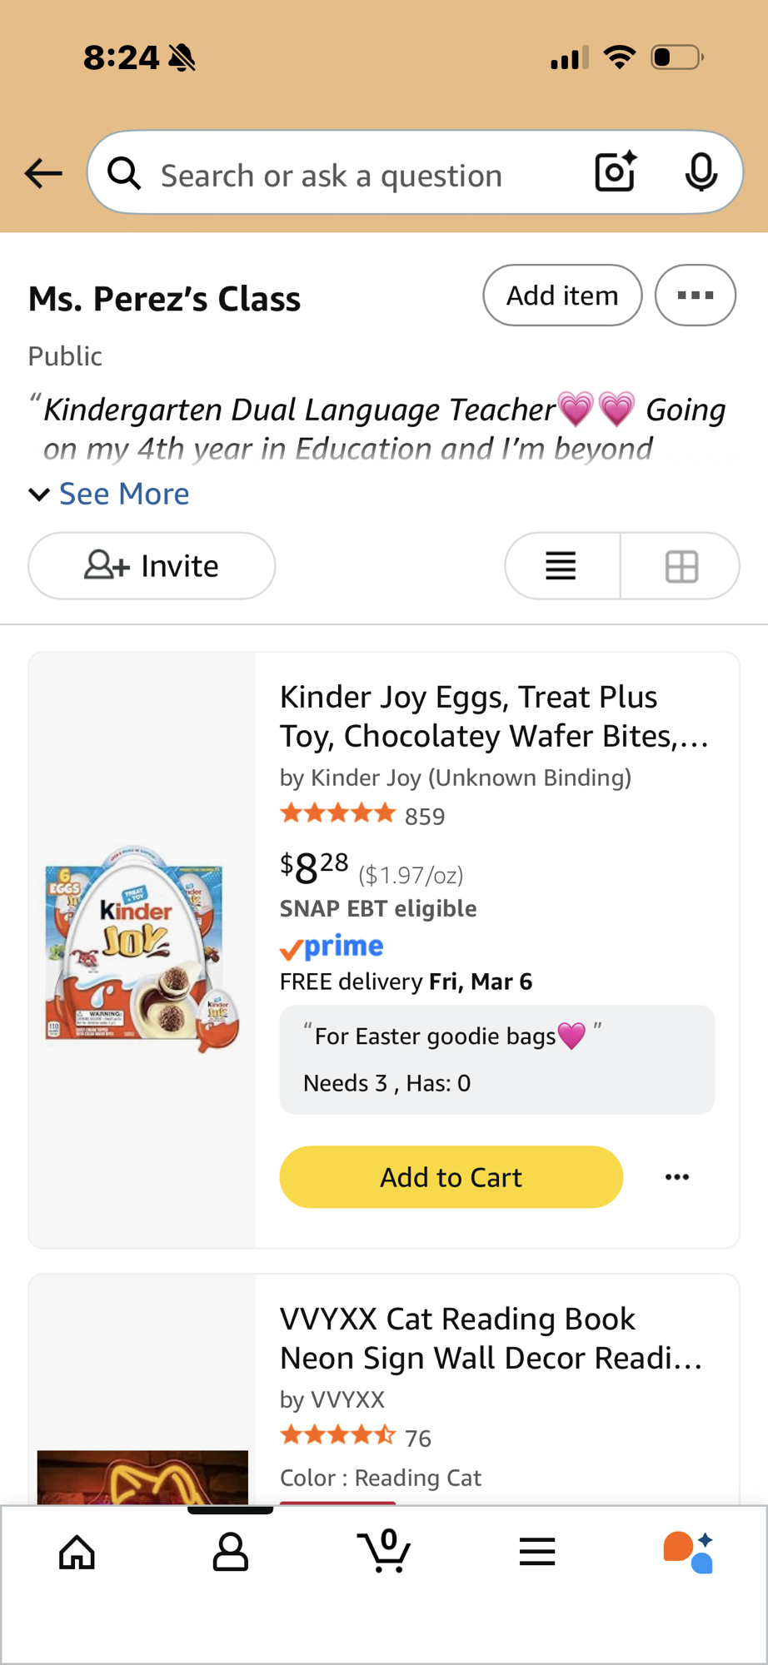Switch to grid view layout
This screenshot has width=768, height=1665.
(681, 566)
